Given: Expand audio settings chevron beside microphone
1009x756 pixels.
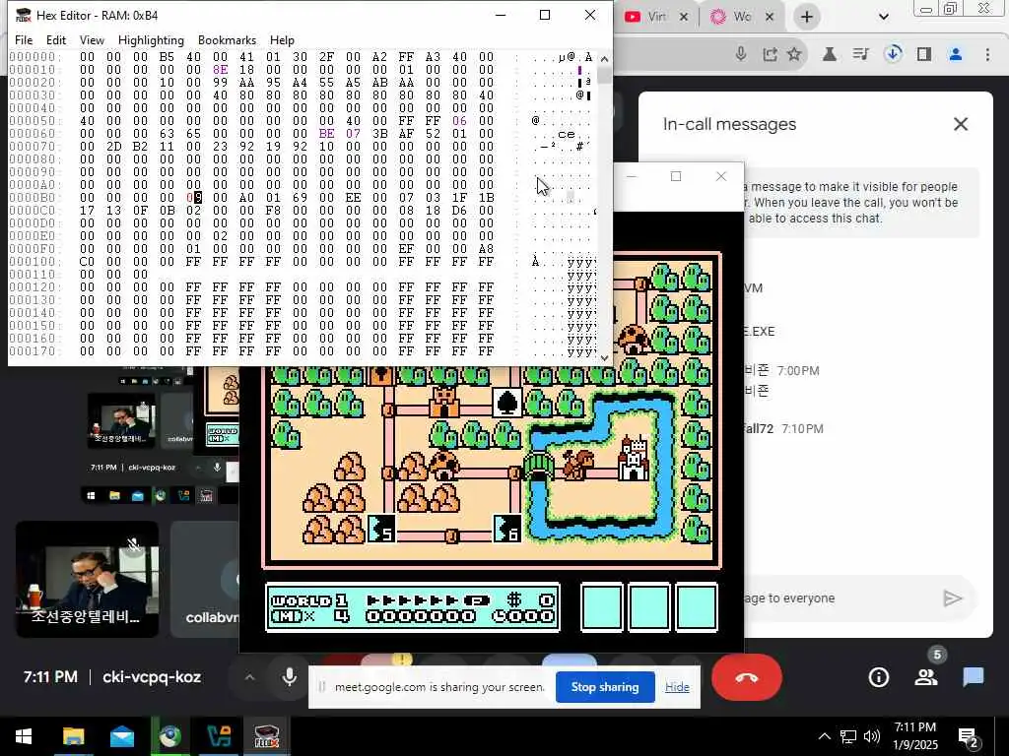Looking at the screenshot, I should [x=249, y=677].
